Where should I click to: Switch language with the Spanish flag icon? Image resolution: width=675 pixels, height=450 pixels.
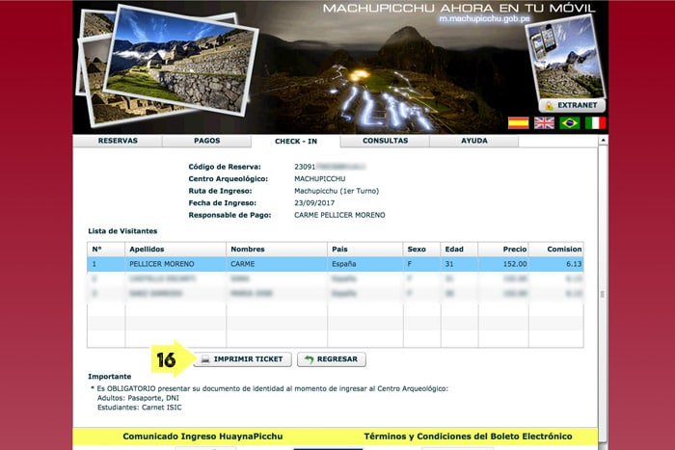click(519, 123)
